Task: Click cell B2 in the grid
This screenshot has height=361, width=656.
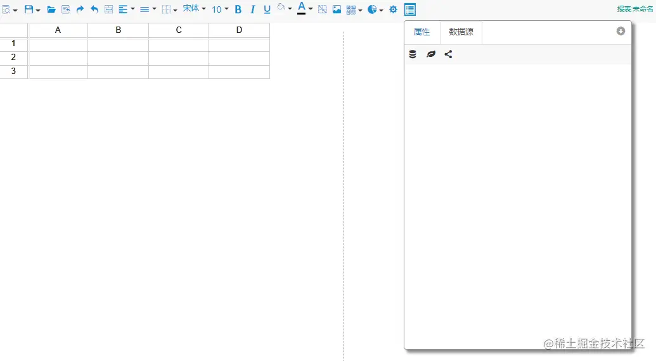Action: pyautogui.click(x=119, y=58)
